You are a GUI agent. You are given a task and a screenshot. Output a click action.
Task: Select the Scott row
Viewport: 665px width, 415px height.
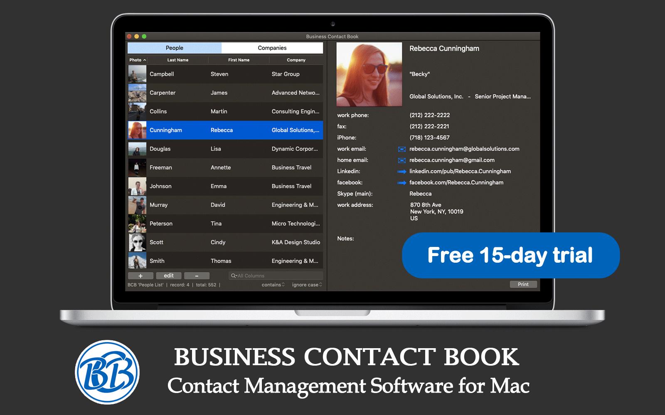pos(225,242)
